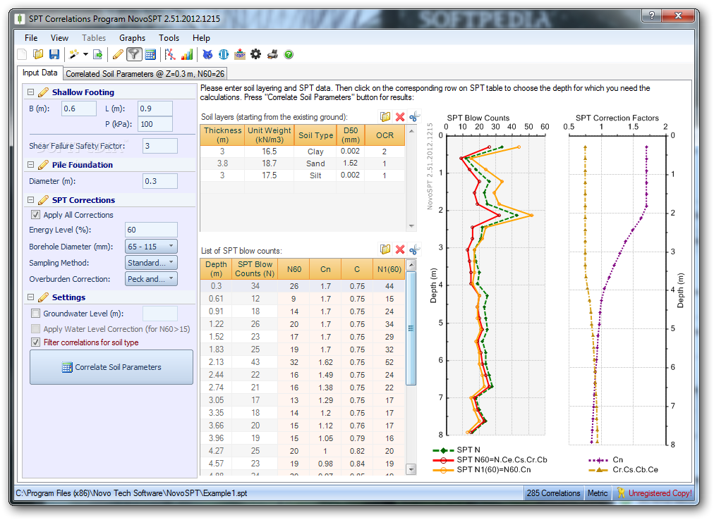Click the line chart toolbar icon
Screen dimensions: 714x520
click(170, 54)
